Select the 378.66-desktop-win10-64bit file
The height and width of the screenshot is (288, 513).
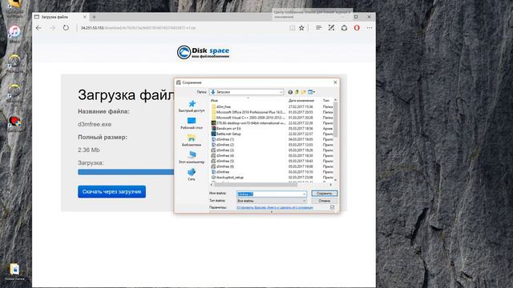[248, 123]
